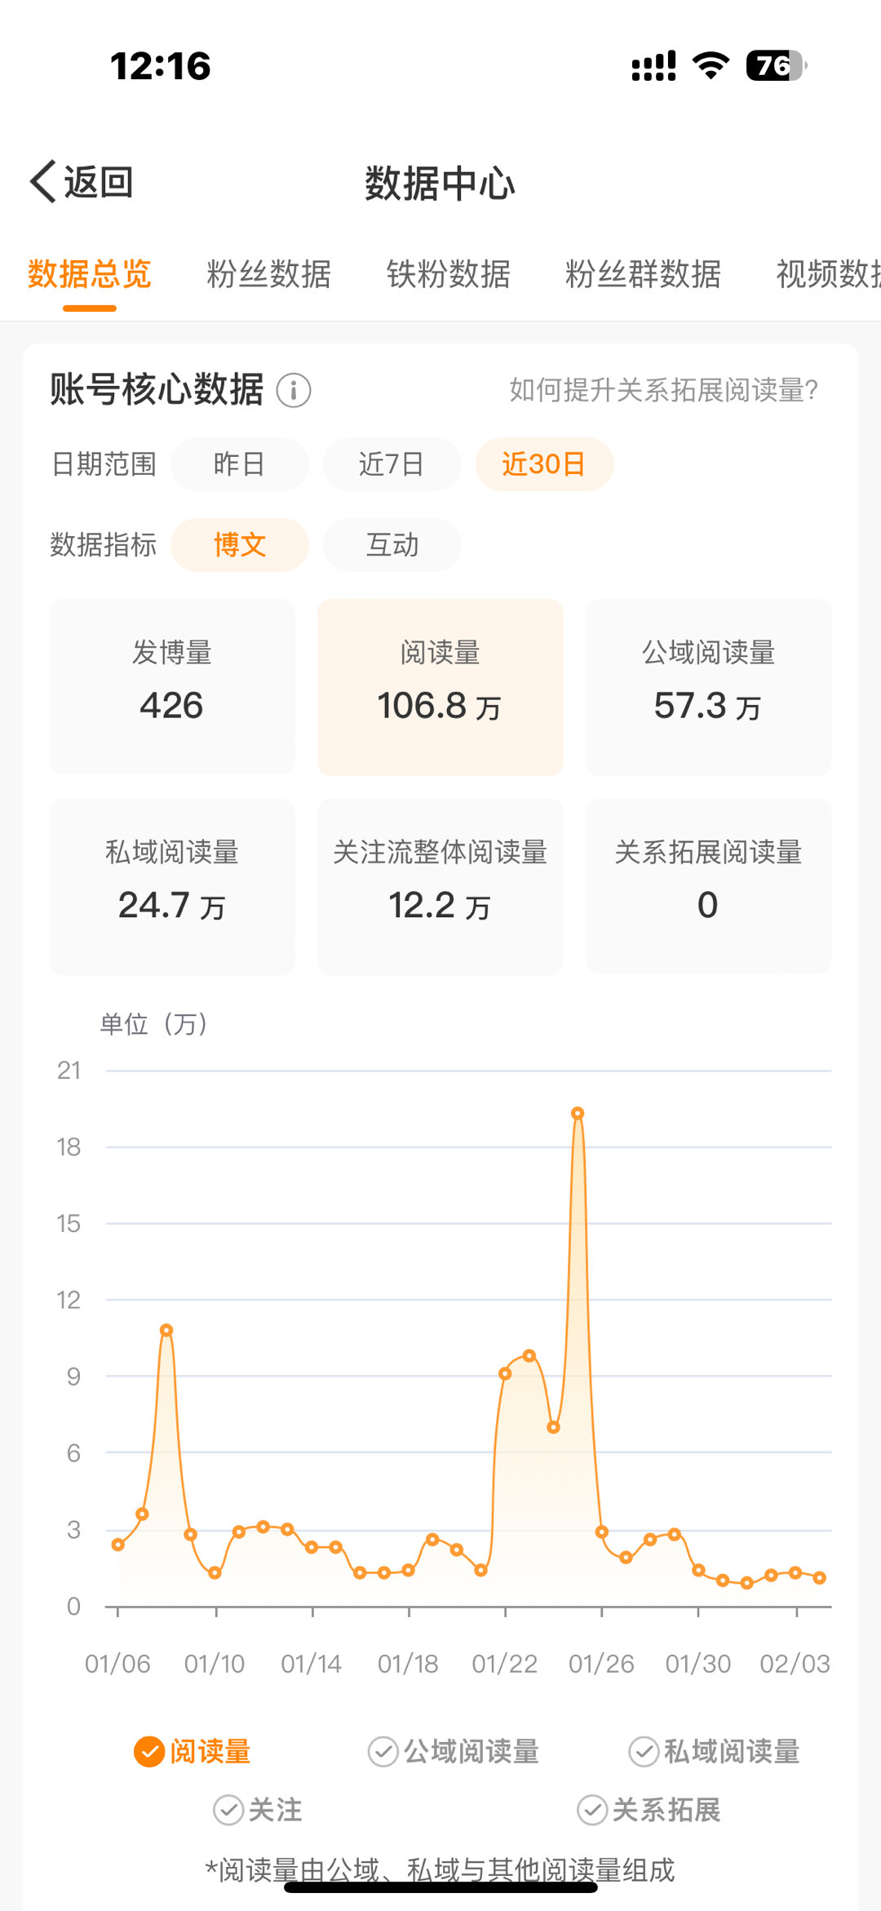Open the info icon beside 账号核心数据
Image resolution: width=881 pixels, height=1911 pixels.
pyautogui.click(x=294, y=390)
